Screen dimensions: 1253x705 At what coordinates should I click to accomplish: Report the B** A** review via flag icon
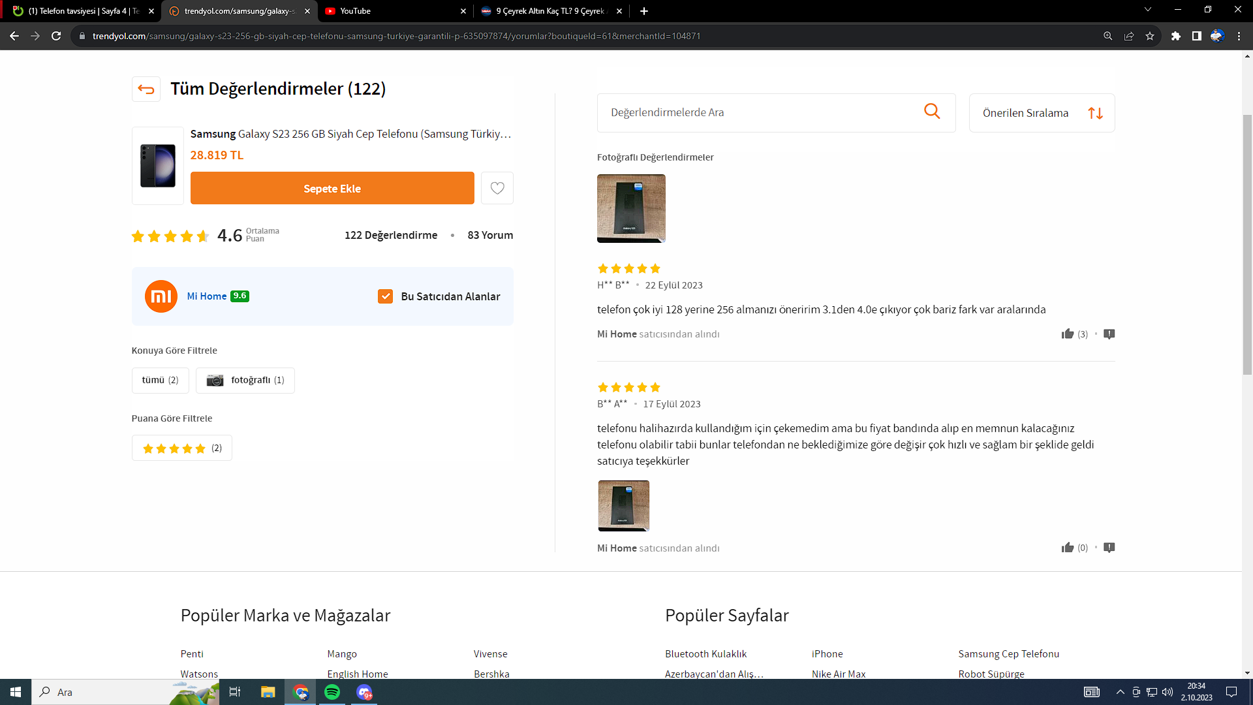(x=1109, y=548)
